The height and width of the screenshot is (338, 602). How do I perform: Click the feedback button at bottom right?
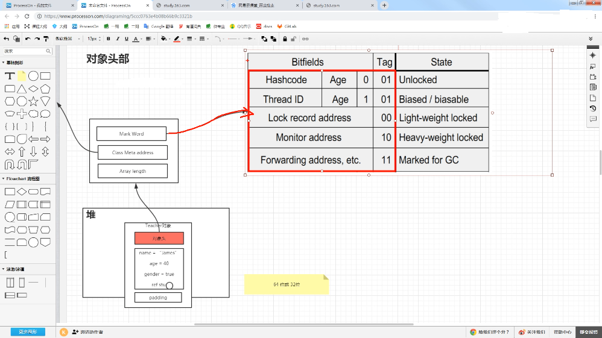pyautogui.click(x=589, y=332)
